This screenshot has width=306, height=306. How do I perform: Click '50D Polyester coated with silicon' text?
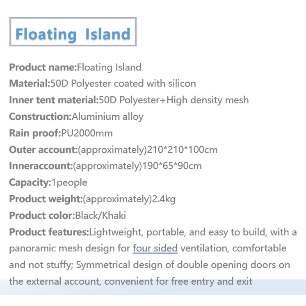click(x=123, y=84)
